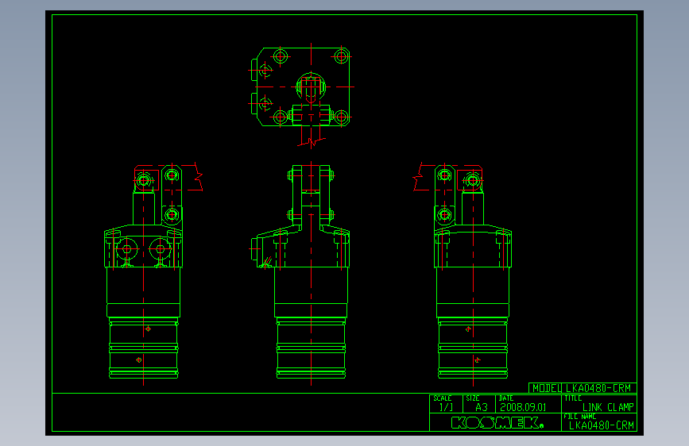
Task: Click the title text LINK CLAMP
Action: [x=608, y=407]
